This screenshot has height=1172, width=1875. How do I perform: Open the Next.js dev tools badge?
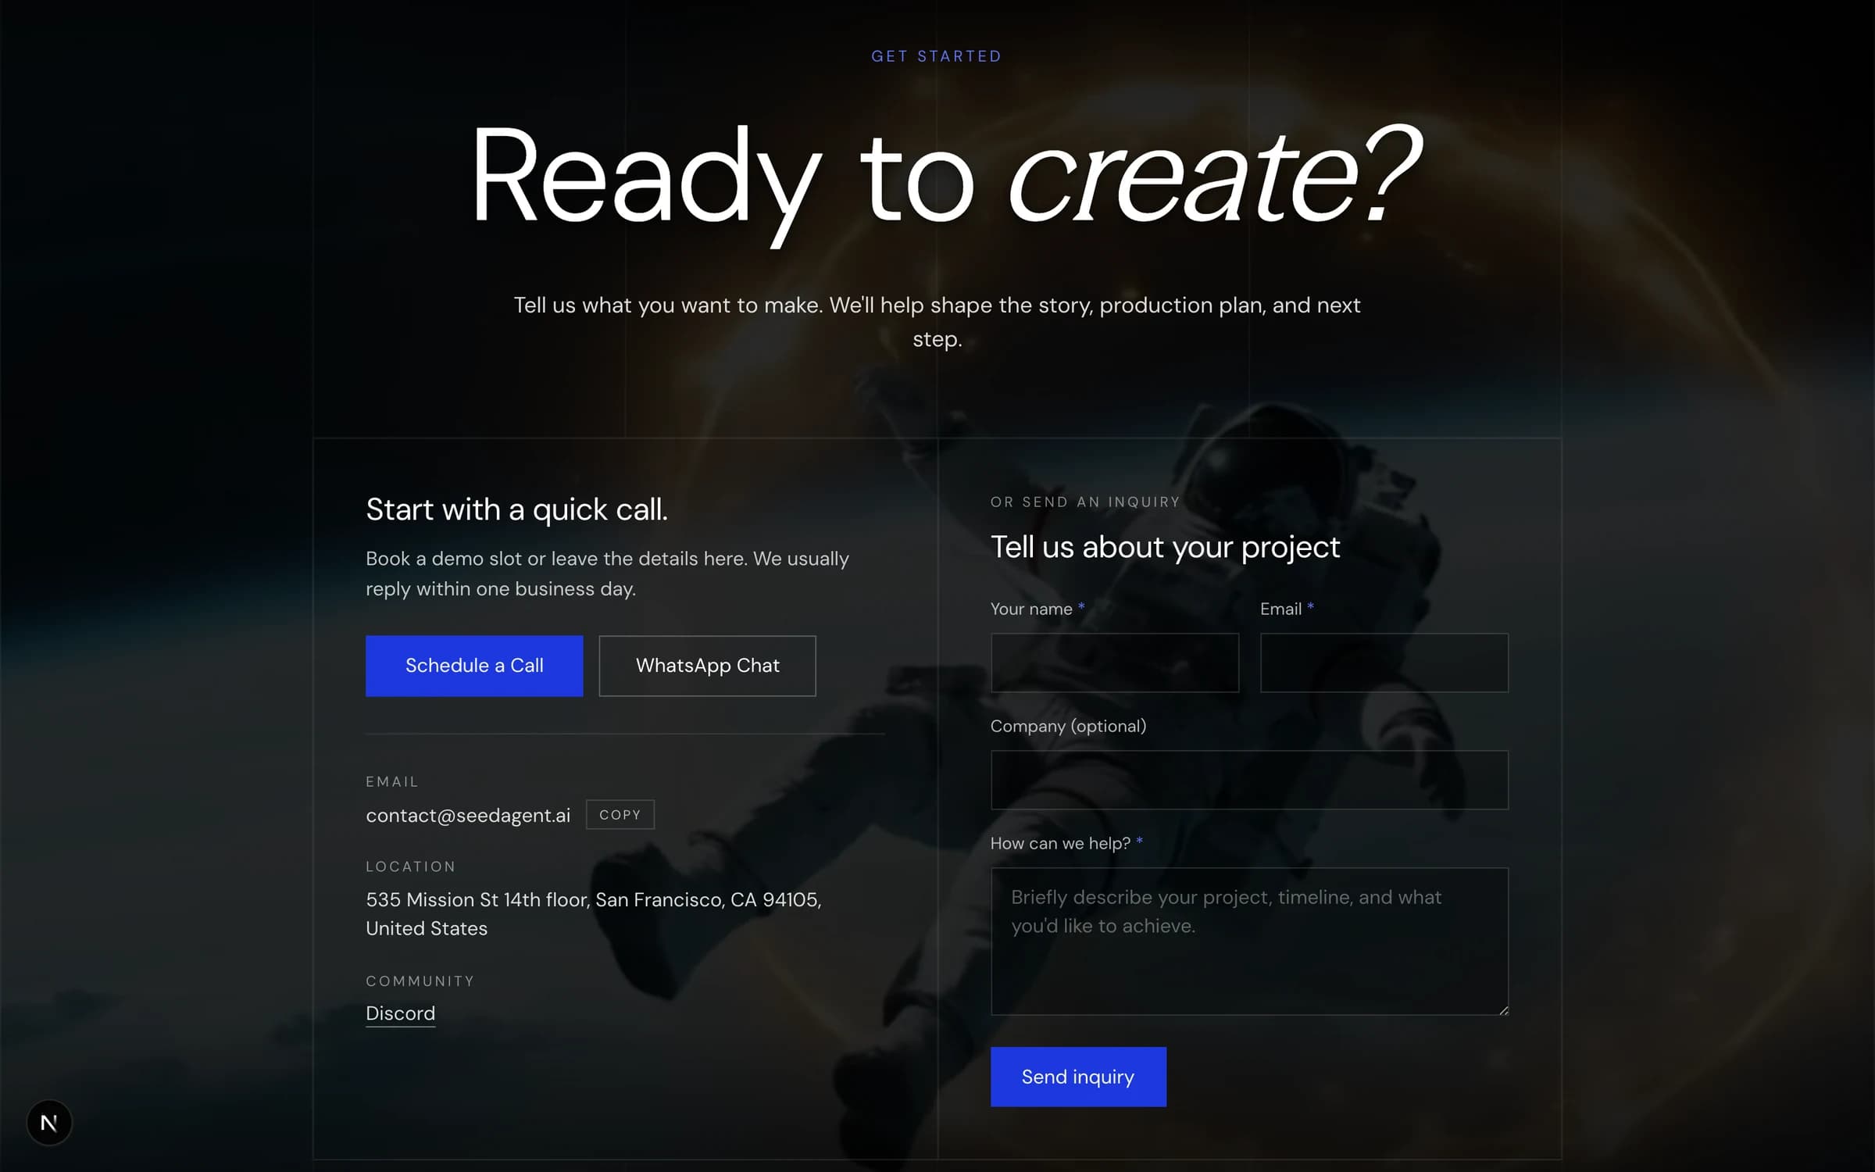(49, 1123)
